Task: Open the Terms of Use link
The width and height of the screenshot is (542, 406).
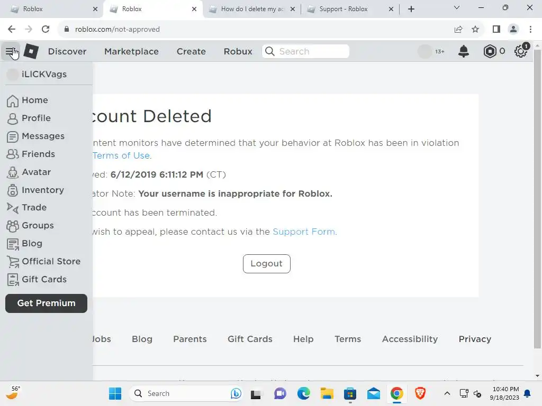Action: tap(121, 156)
